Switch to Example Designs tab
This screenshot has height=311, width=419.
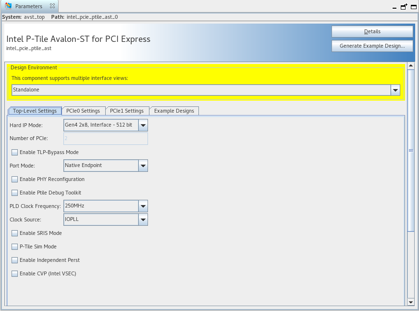pos(174,111)
